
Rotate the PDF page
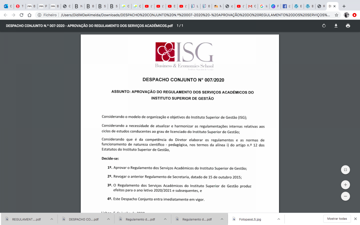tap(324, 26)
